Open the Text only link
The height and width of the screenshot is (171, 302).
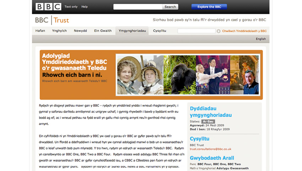pyautogui.click(x=71, y=7)
